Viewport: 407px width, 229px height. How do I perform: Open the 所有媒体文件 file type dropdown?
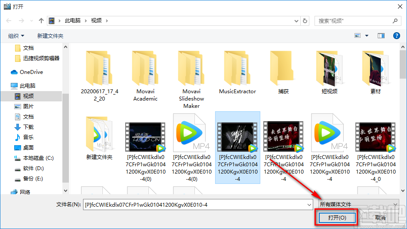(x=359, y=205)
